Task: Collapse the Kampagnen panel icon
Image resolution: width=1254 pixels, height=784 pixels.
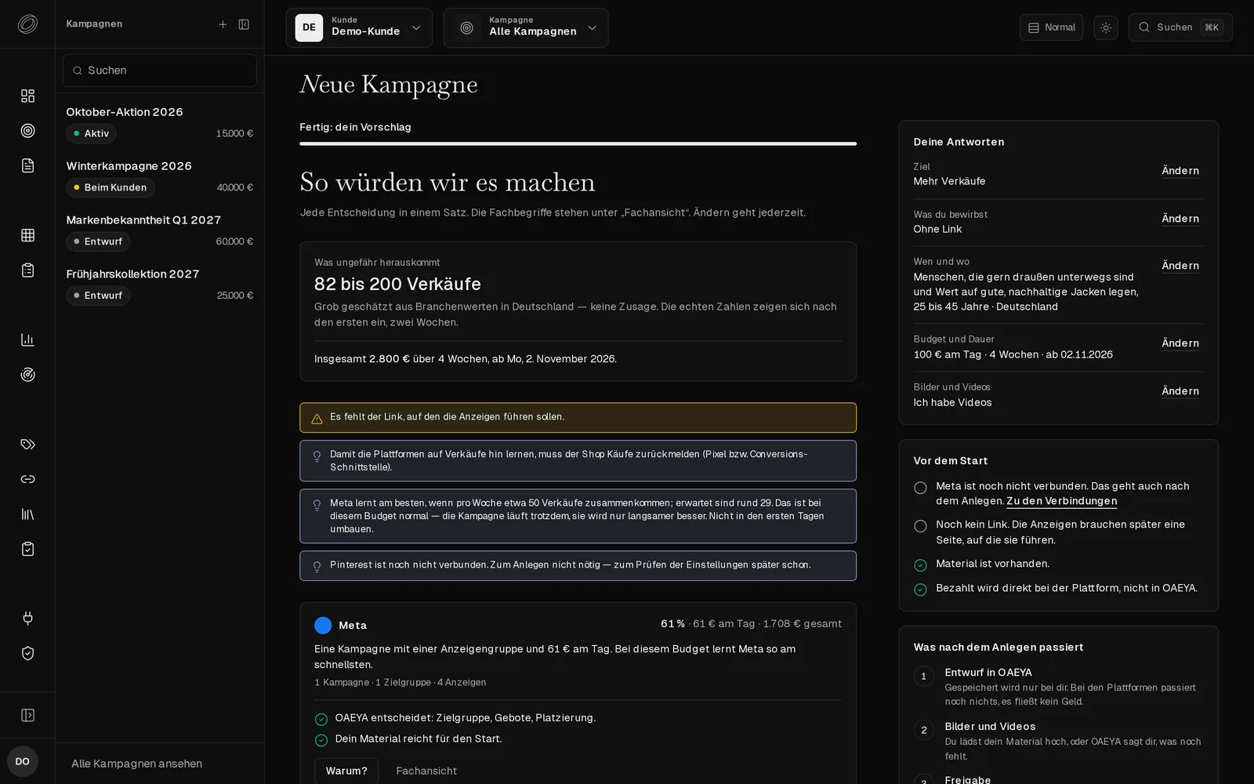Action: (x=244, y=24)
